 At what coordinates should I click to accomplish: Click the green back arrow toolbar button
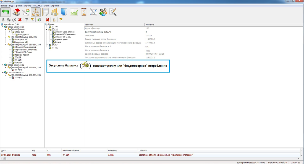pyautogui.click(x=5, y=12)
